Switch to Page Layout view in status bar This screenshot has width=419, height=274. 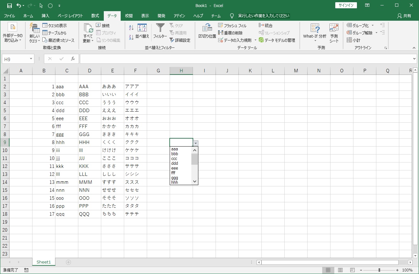[340, 270]
